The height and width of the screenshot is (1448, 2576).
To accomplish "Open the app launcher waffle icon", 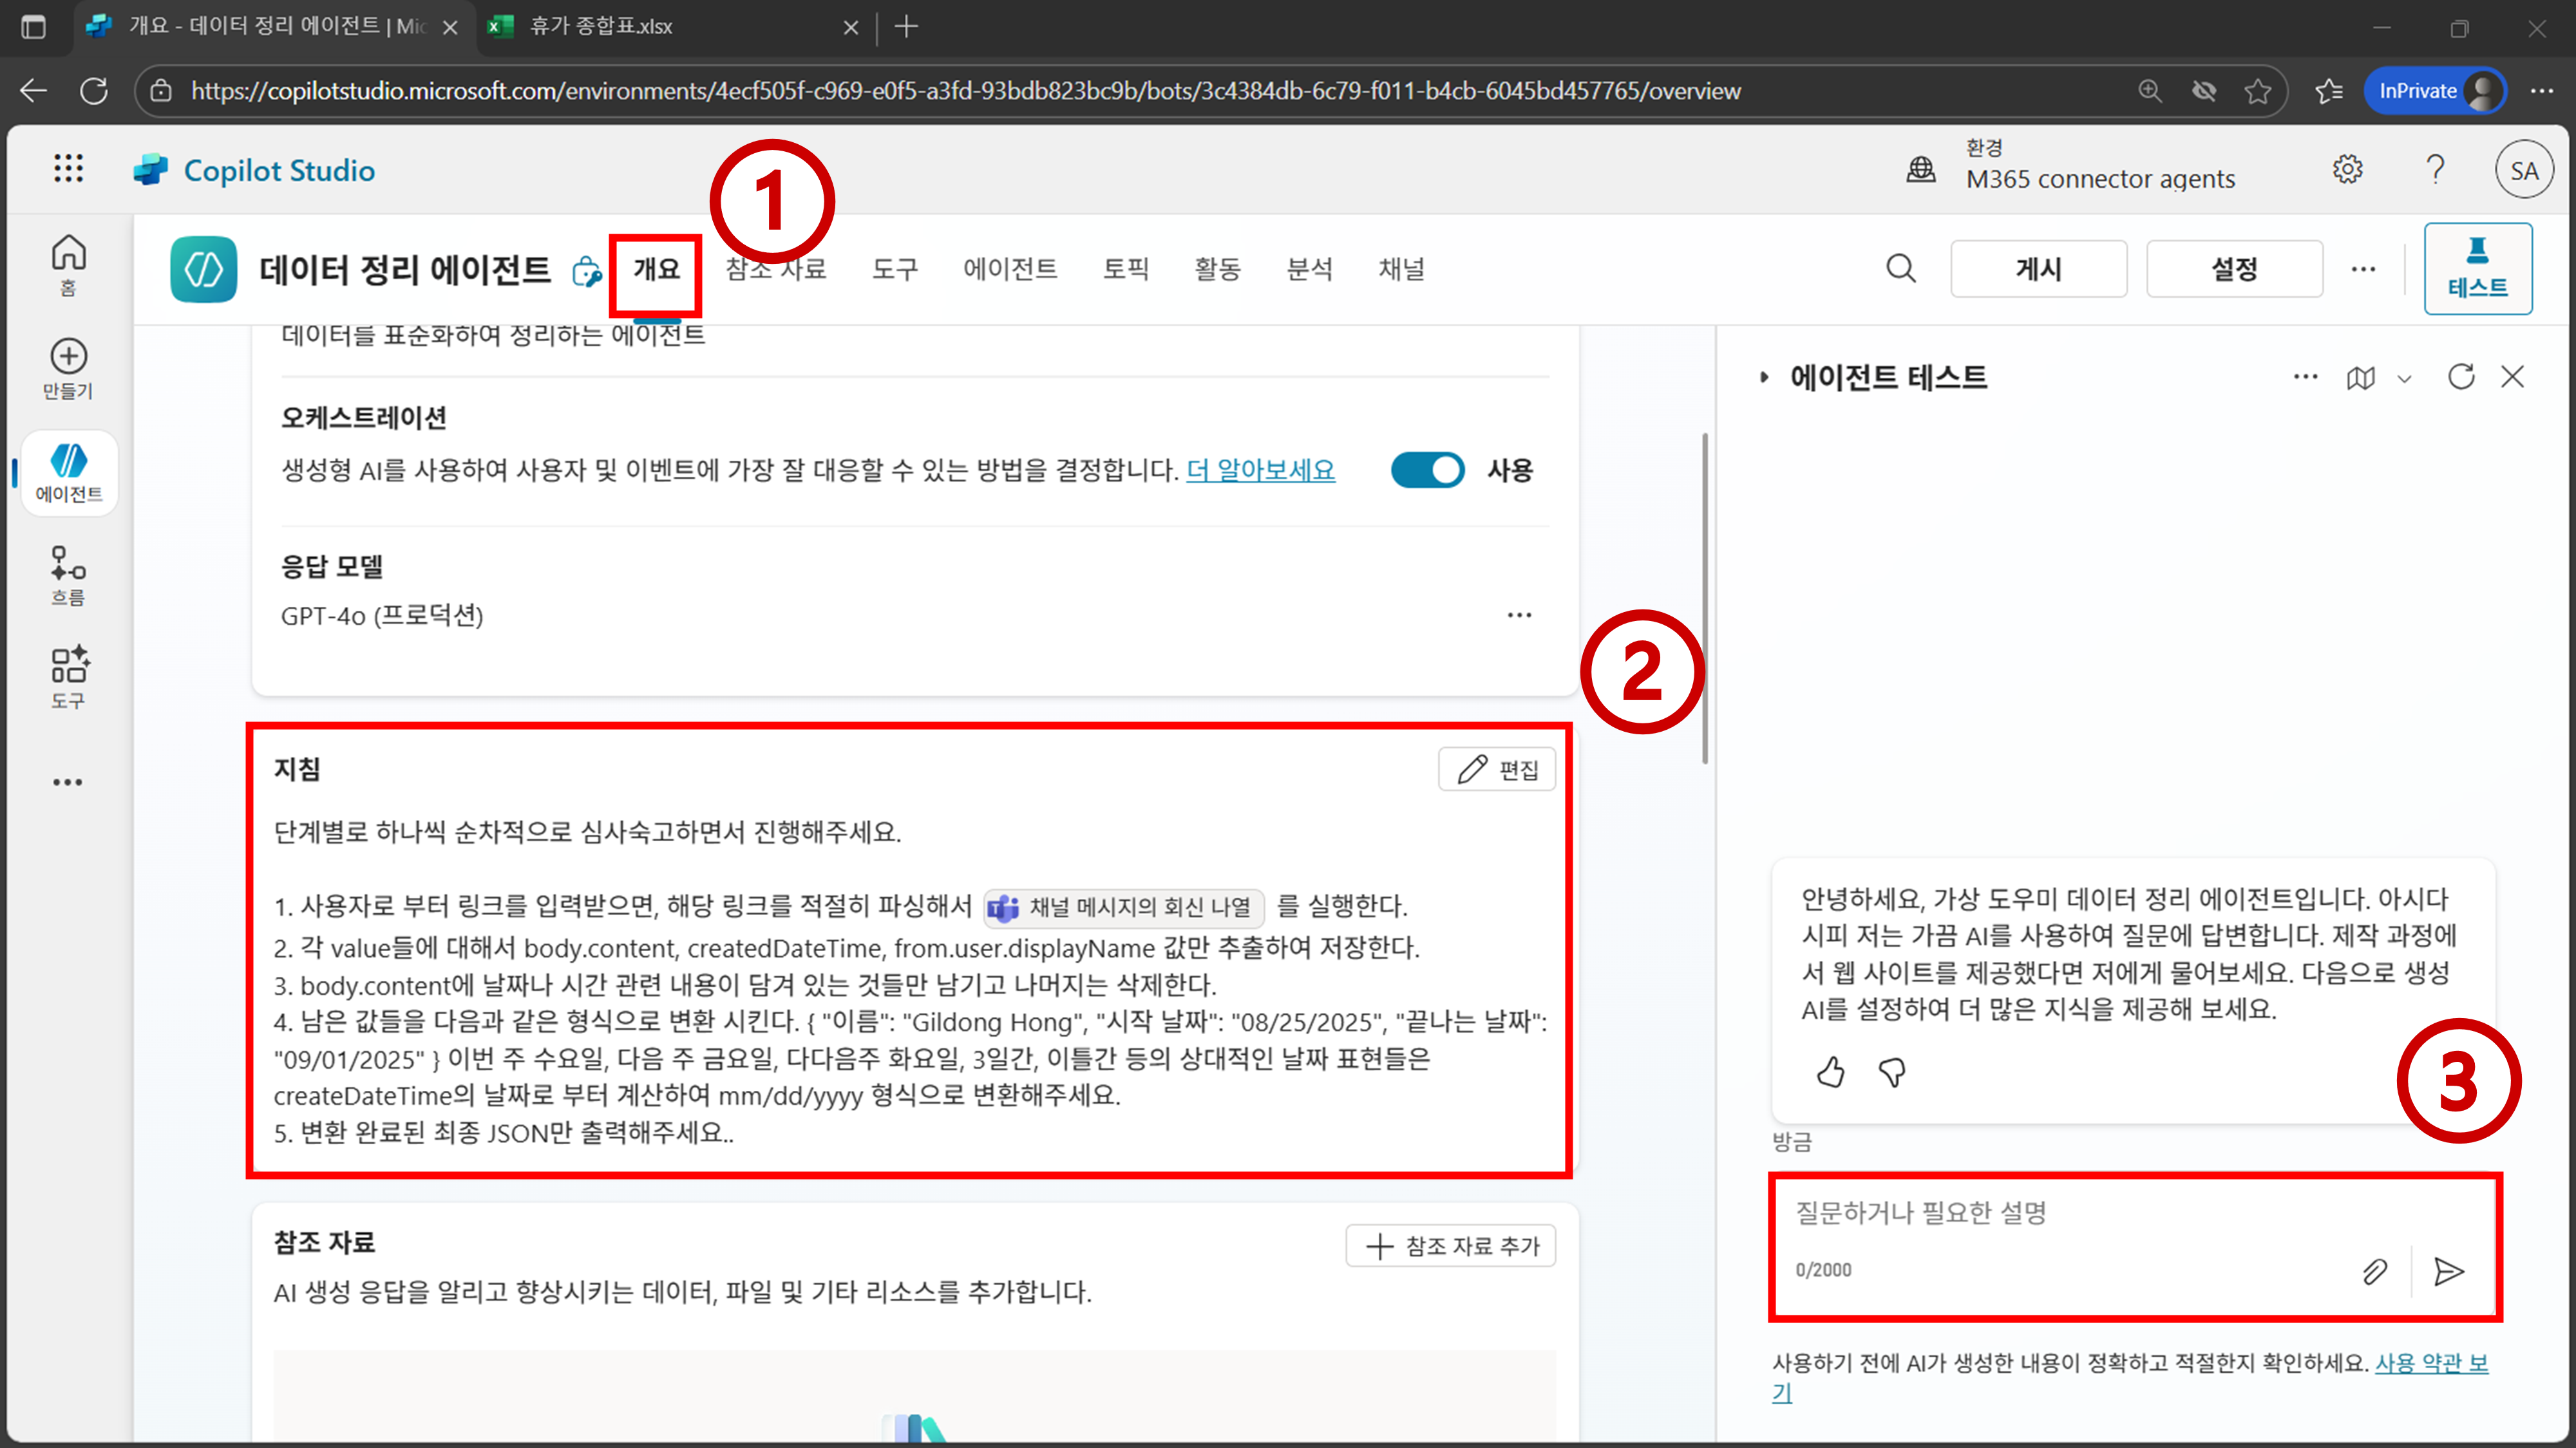I will 68,169.
